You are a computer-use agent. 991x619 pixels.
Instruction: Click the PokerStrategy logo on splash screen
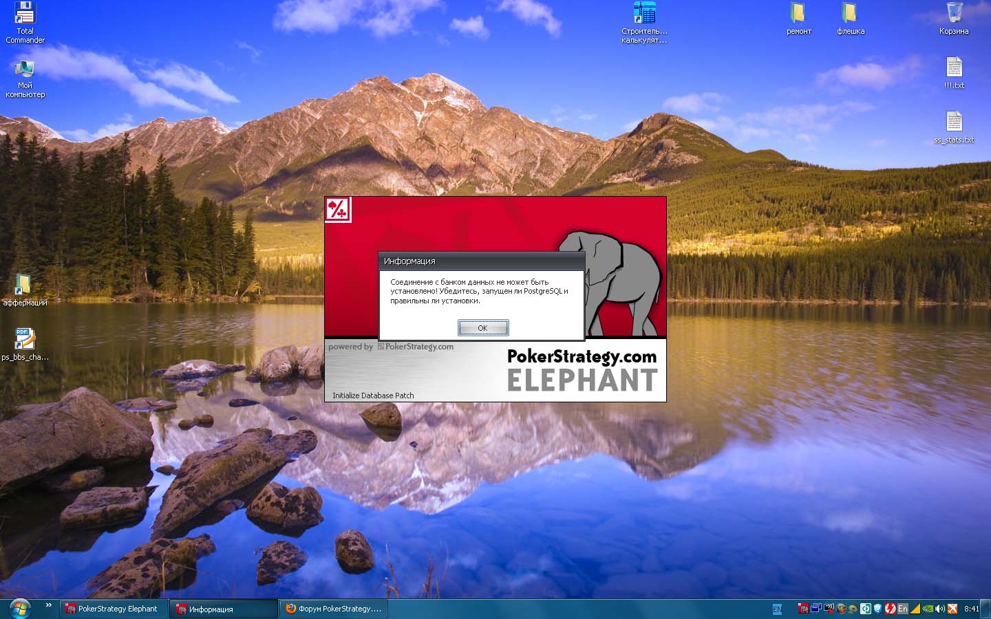point(338,209)
